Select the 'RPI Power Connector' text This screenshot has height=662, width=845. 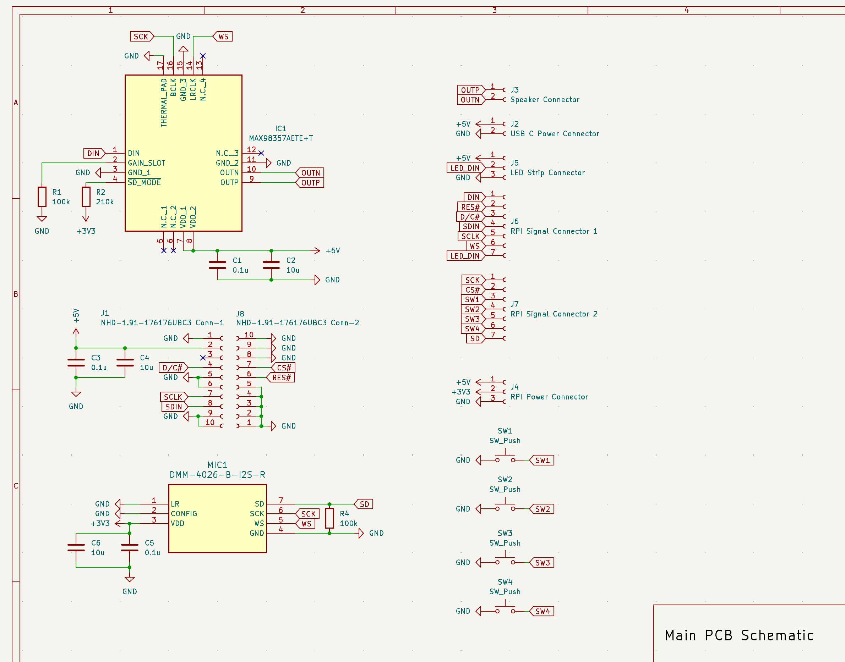[549, 397]
